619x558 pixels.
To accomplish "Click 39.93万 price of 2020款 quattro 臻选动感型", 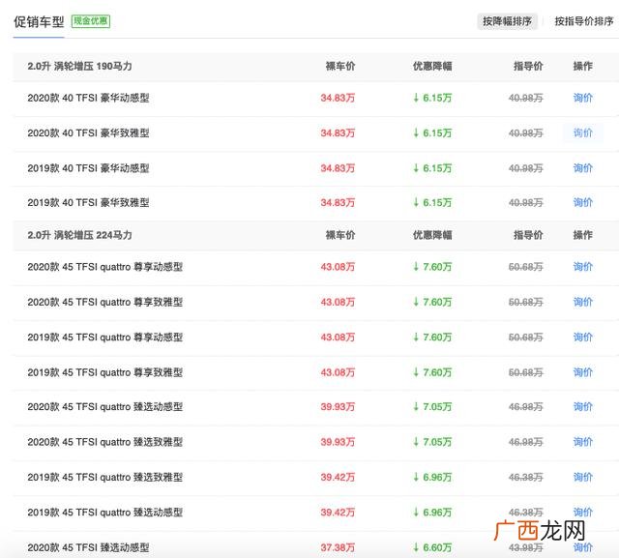I will click(338, 406).
